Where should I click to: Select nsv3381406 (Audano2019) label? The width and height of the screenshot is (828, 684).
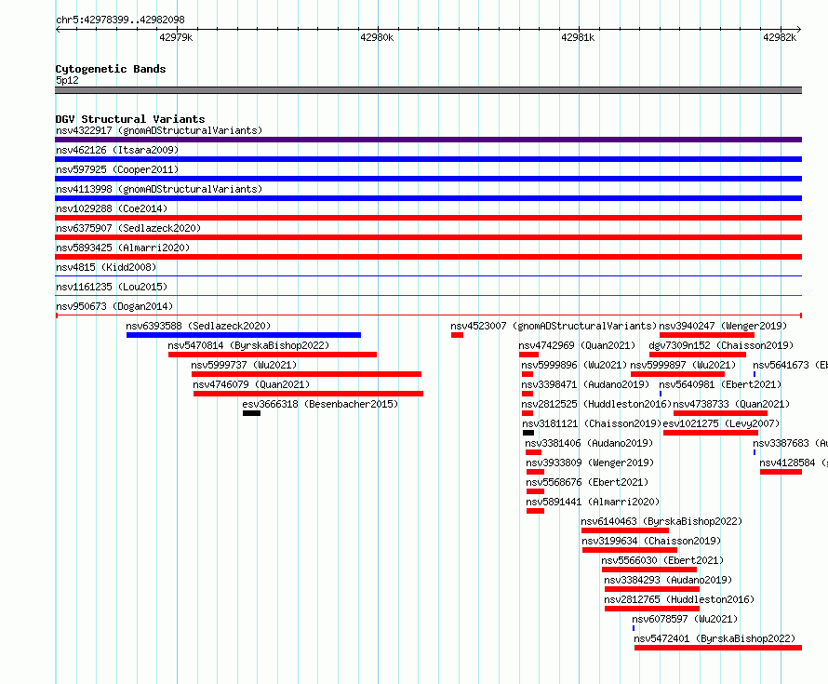tap(589, 443)
